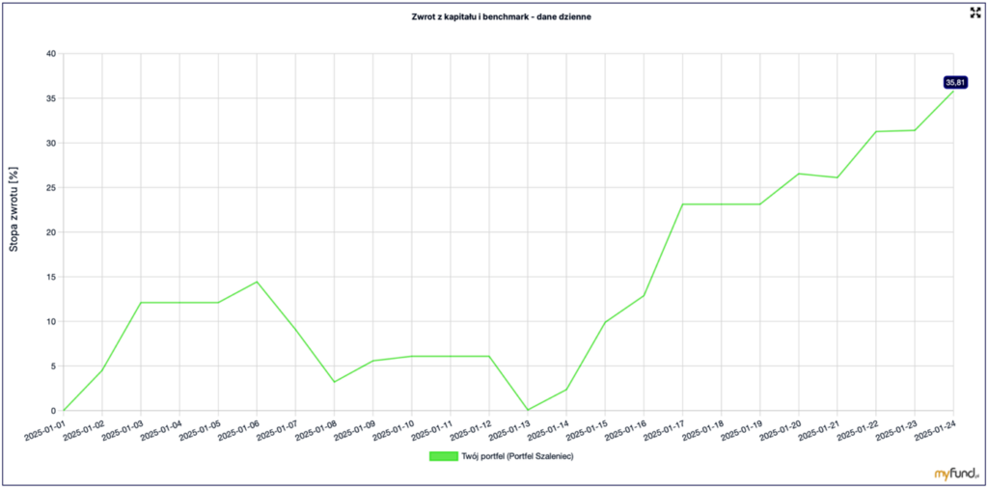Click the line peak at 2025-01-06
Screen dimensions: 988x487
pos(257,282)
